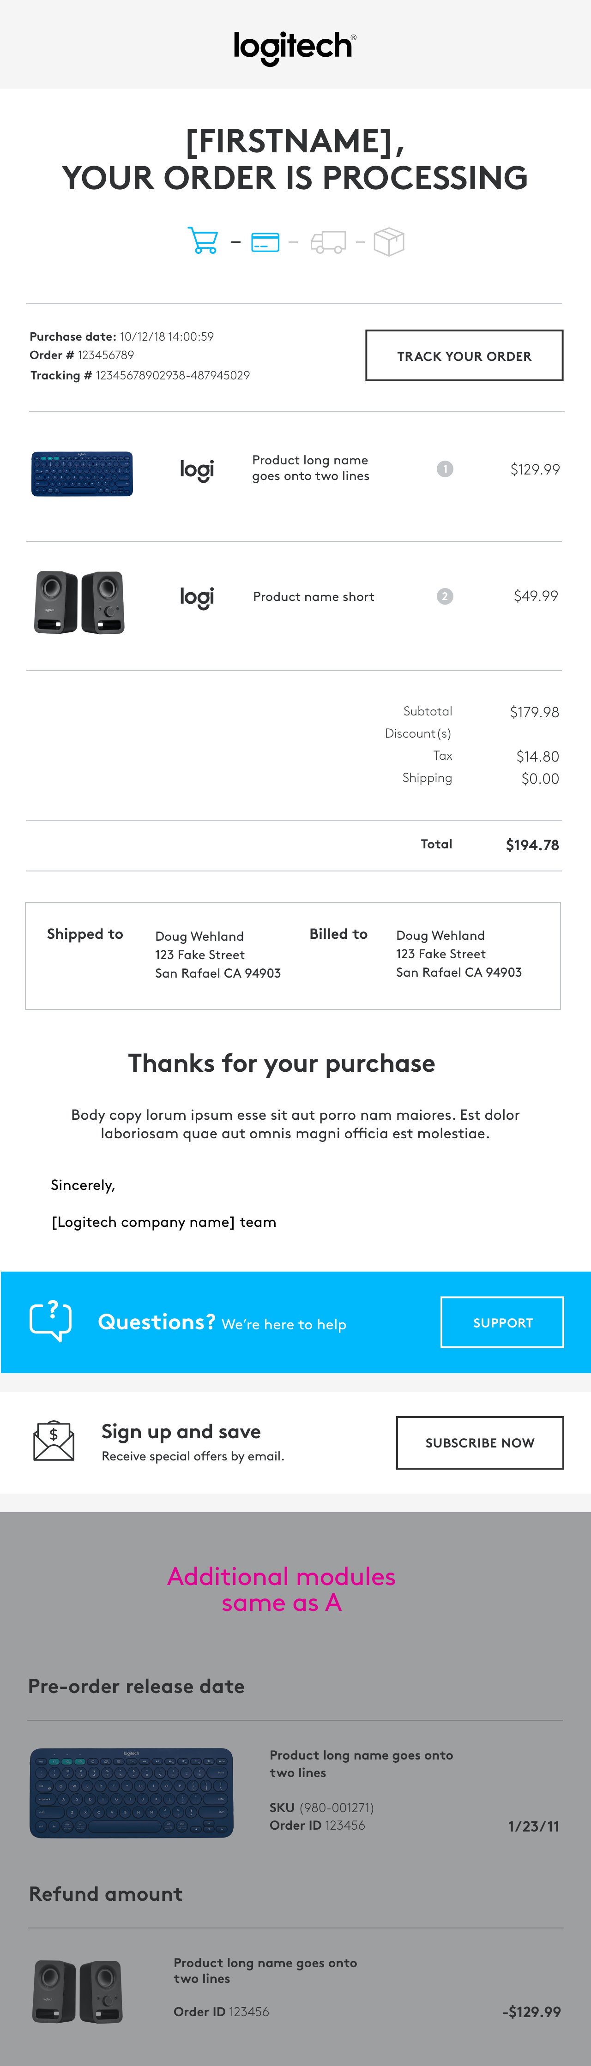
Task: Open the speakers product thumbnail in the order list
Action: (79, 602)
